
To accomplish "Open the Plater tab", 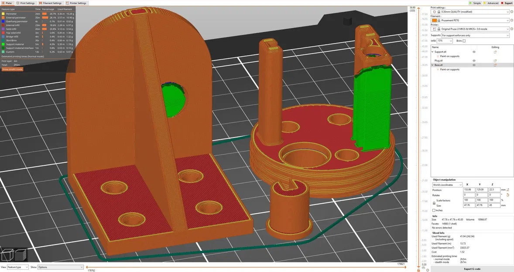I will [7, 3].
